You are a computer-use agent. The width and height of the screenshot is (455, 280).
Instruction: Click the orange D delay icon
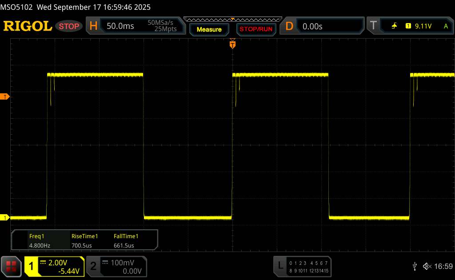coord(289,26)
